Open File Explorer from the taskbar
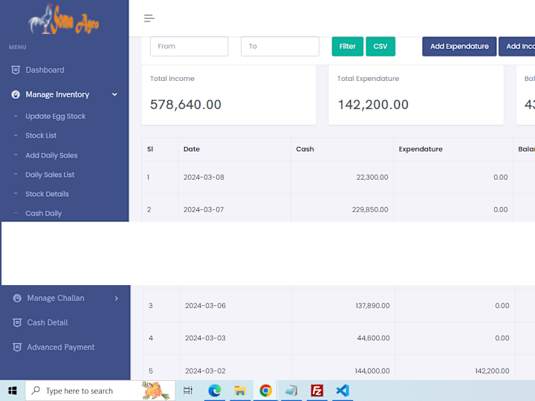Screen dimensions: 535x401 pos(240,391)
